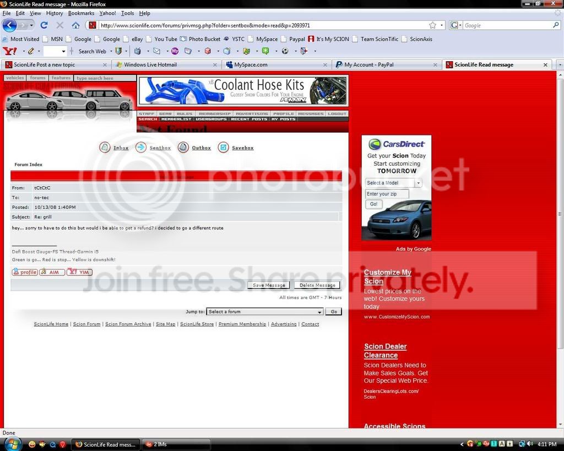Click the Firefox Back button
Viewport: 564px width, 451px height.
tap(9, 25)
